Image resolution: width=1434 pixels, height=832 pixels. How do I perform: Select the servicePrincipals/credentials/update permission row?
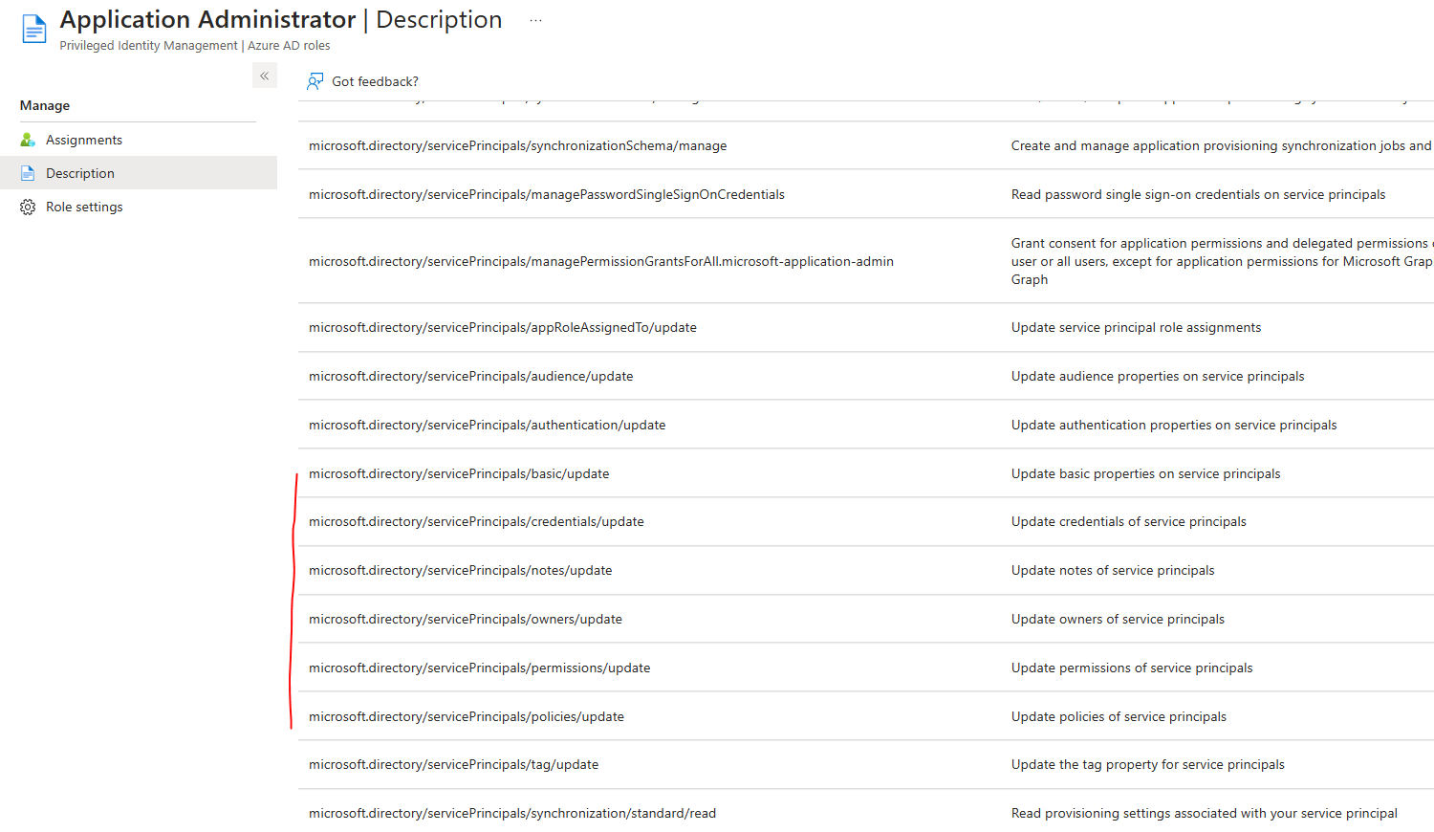(x=476, y=521)
